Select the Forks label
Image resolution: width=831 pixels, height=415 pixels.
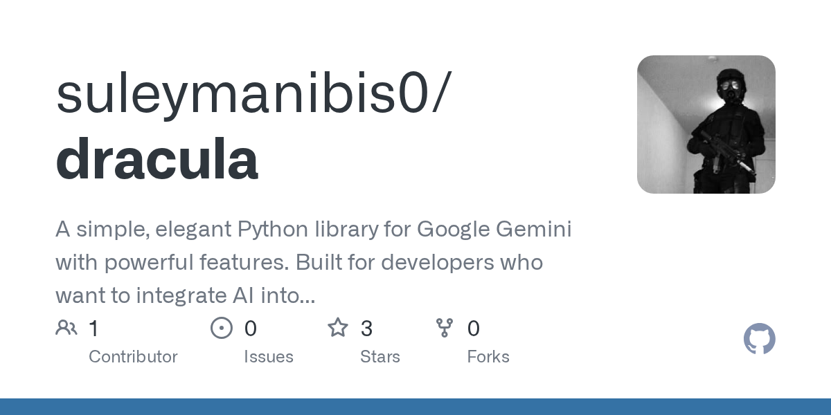coord(488,357)
